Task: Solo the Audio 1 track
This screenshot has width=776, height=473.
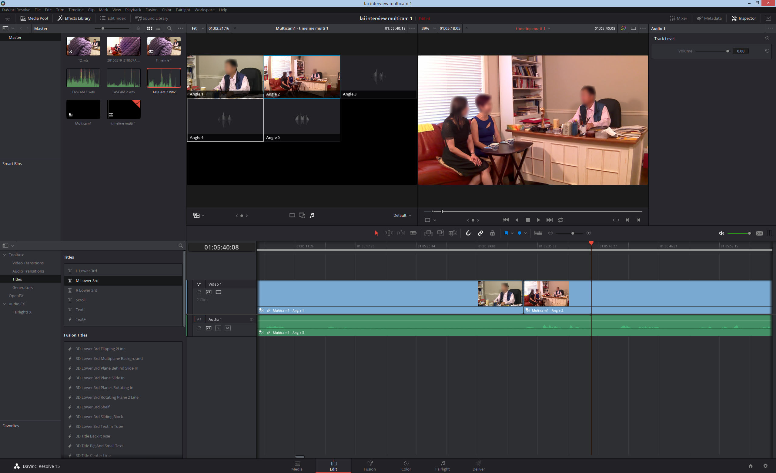Action: (218, 328)
